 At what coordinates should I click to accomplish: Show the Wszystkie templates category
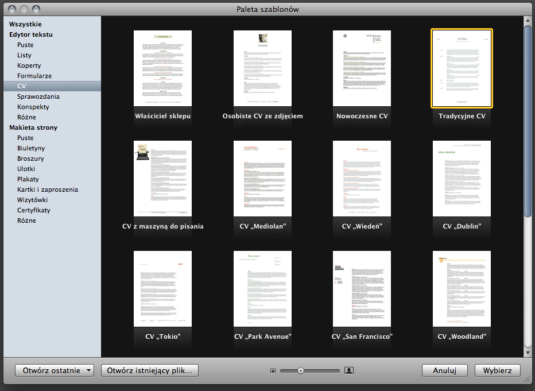[25, 24]
